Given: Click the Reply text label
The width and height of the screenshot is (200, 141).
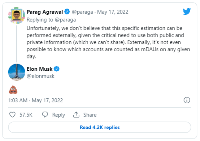Looking at the screenshot, I should 58,115.
